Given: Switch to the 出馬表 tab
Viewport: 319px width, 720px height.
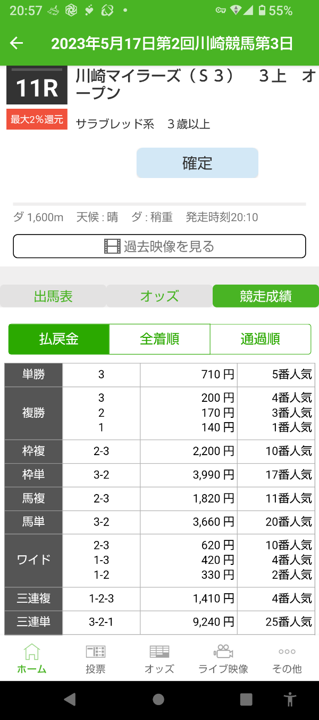Looking at the screenshot, I should point(53,296).
